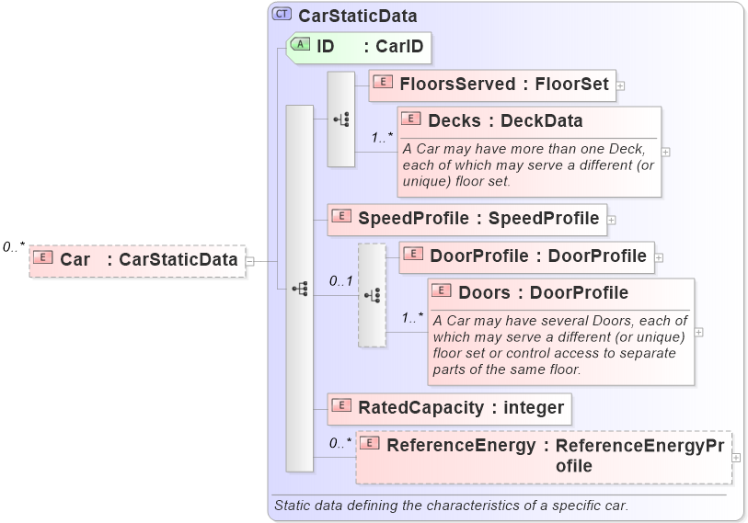Click the Decks description about more than one Deck
The width and height of the screenshot is (748, 523).
(x=528, y=165)
